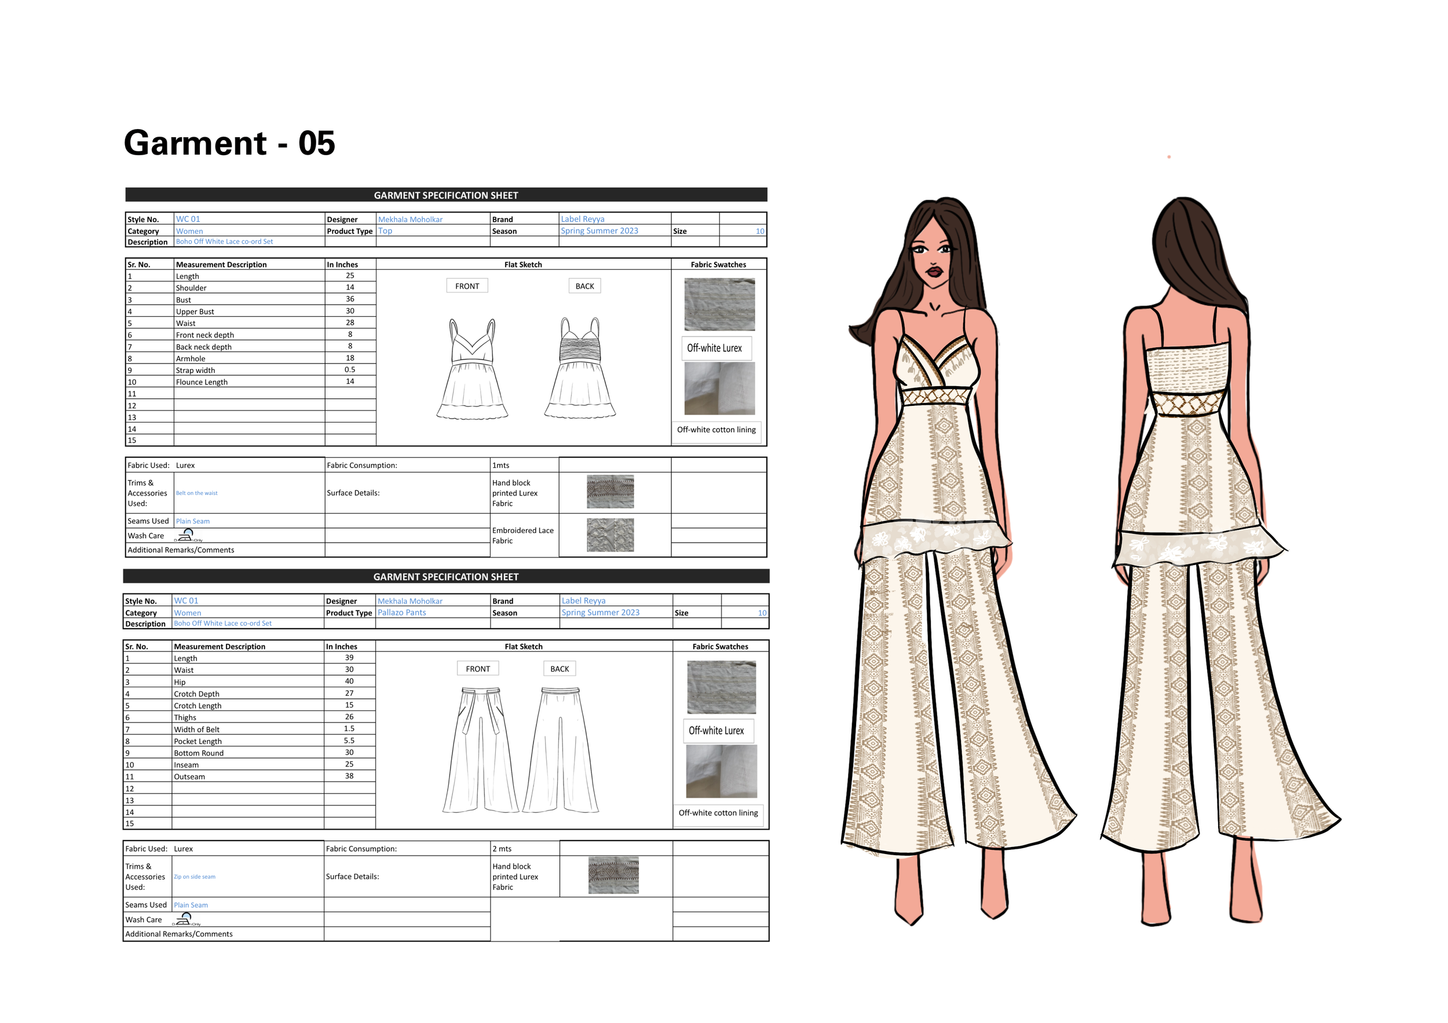Image resolution: width=1448 pixels, height=1023 pixels.
Task: Click the 'Belt on the waist' trims text
Action: click(196, 493)
